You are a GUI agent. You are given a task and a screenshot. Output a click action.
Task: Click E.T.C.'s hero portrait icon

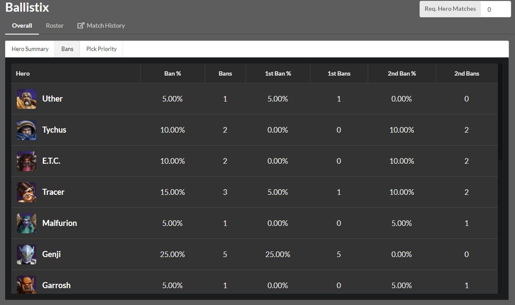[27, 161]
